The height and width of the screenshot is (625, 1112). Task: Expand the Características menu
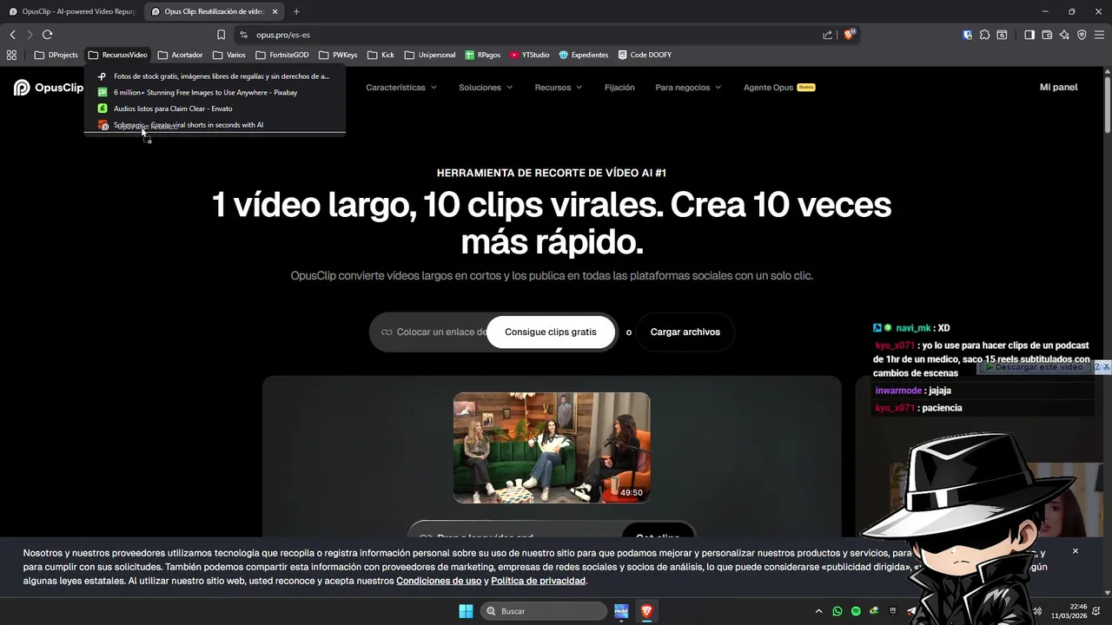pos(401,88)
